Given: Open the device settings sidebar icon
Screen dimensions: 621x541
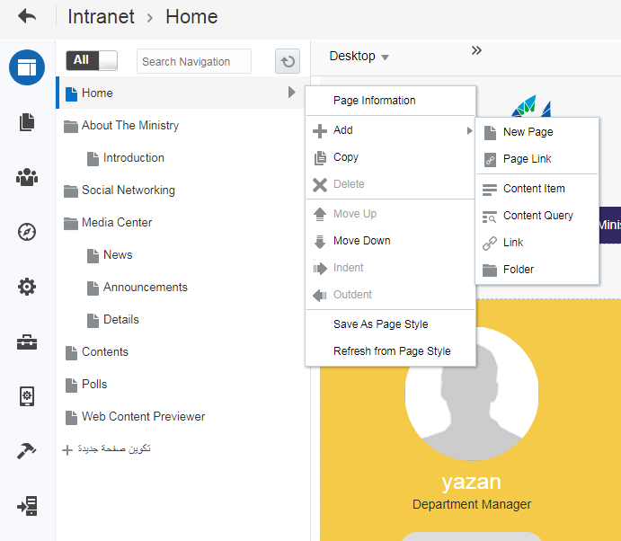Looking at the screenshot, I should click(x=27, y=396).
